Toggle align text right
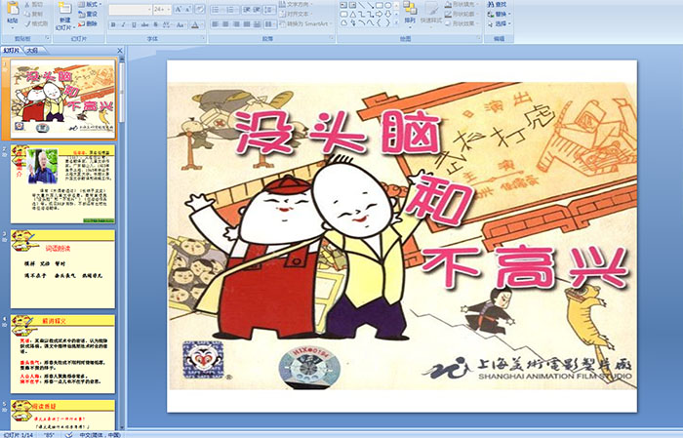 (x=236, y=24)
